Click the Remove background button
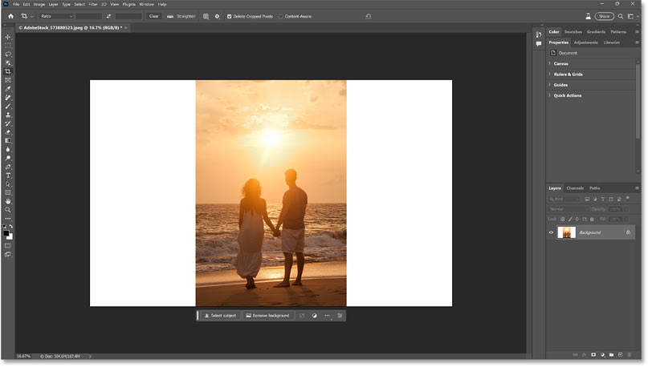Screen dimensions: 648x367 (268, 316)
